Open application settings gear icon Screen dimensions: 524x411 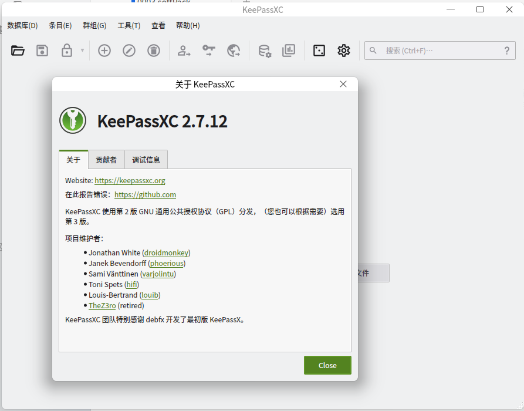click(343, 51)
